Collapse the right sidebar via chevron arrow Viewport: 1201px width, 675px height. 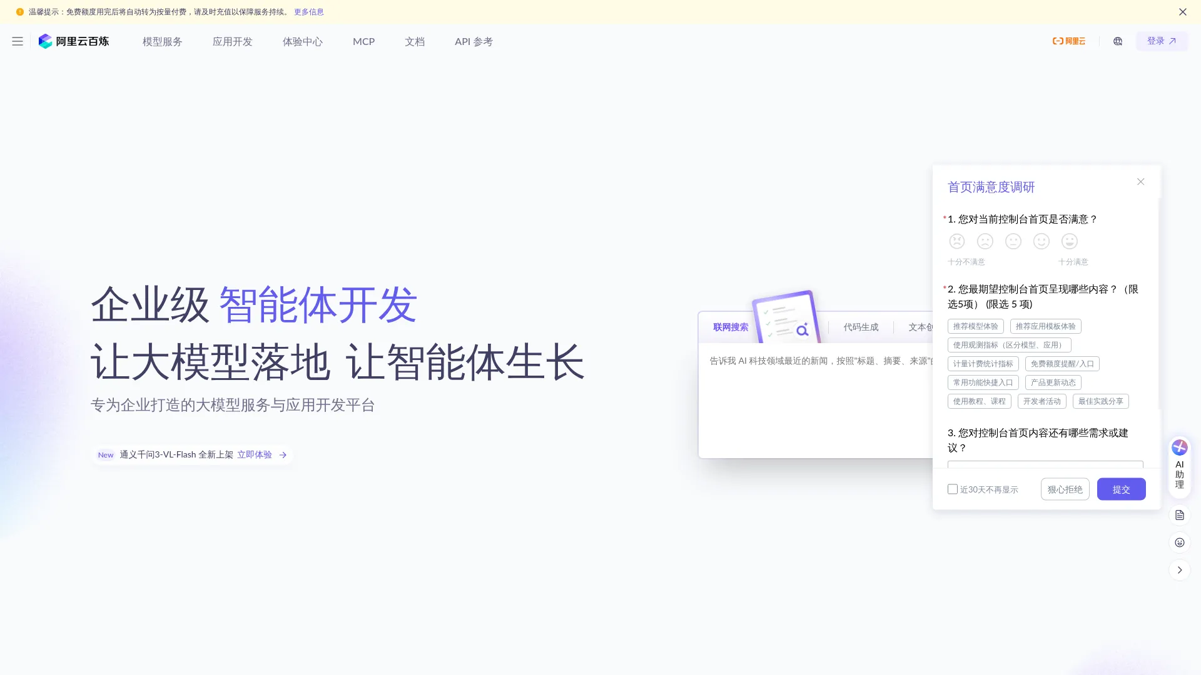tap(1179, 569)
